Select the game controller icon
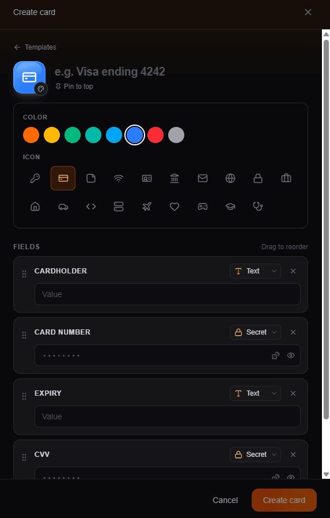 [x=202, y=207]
